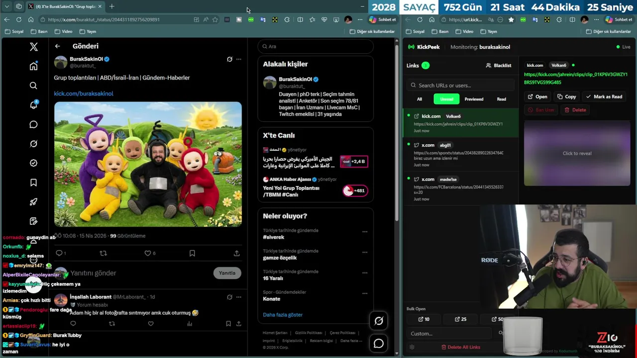Open X home from the sidebar
The width and height of the screenshot is (637, 358).
click(33, 66)
